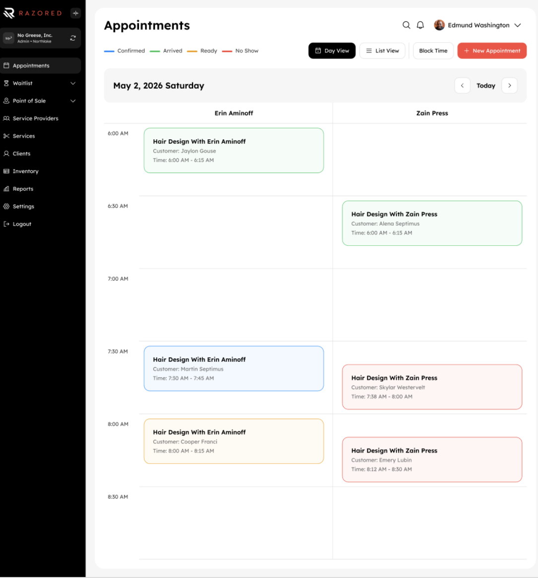Image resolution: width=538 pixels, height=578 pixels.
Task: Open Jaylon Gouse's appointment card
Action: [234, 150]
